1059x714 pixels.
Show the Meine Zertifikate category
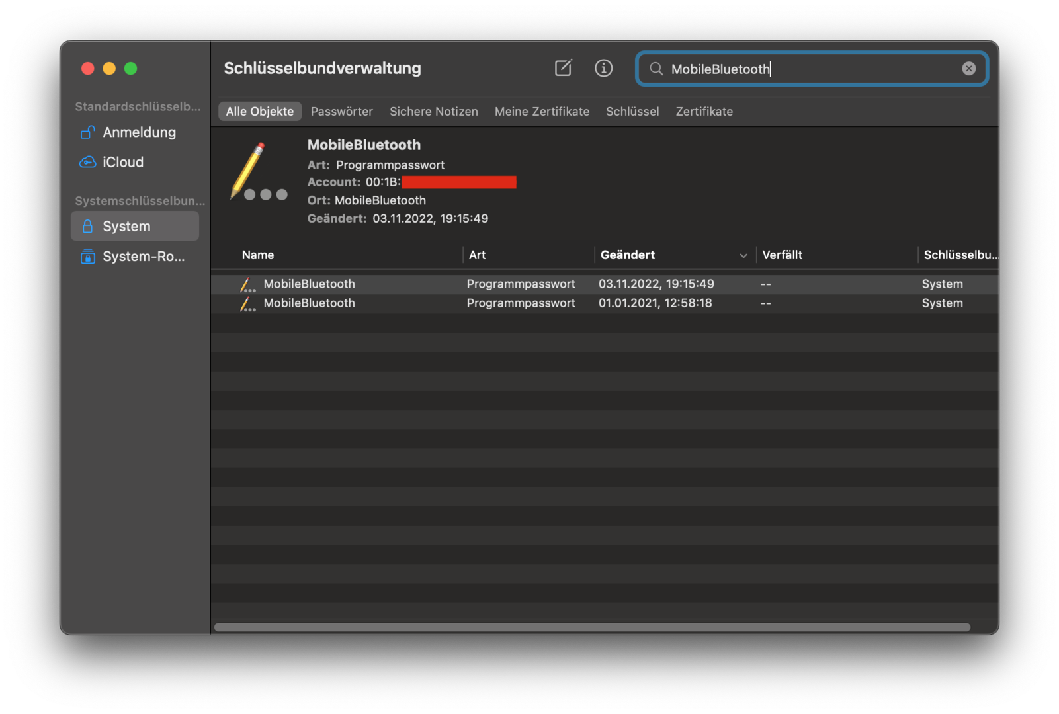(542, 112)
